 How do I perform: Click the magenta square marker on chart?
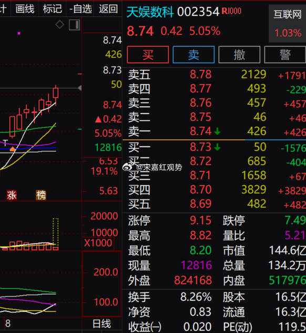coord(19,33)
